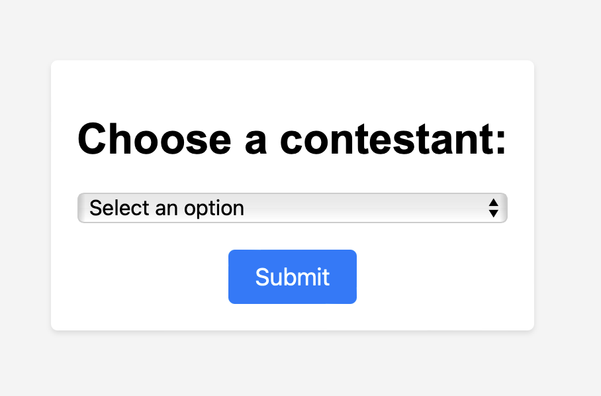The height and width of the screenshot is (396, 601).
Task: Click the "Select an option" placeholder text
Action: [x=167, y=208]
